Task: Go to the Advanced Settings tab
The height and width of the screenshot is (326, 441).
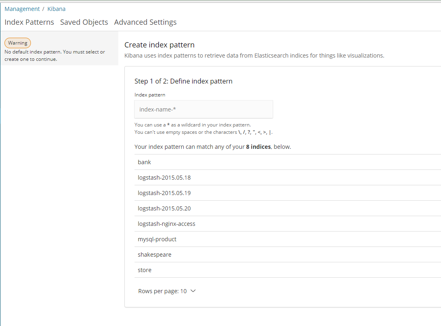Action: [x=145, y=22]
